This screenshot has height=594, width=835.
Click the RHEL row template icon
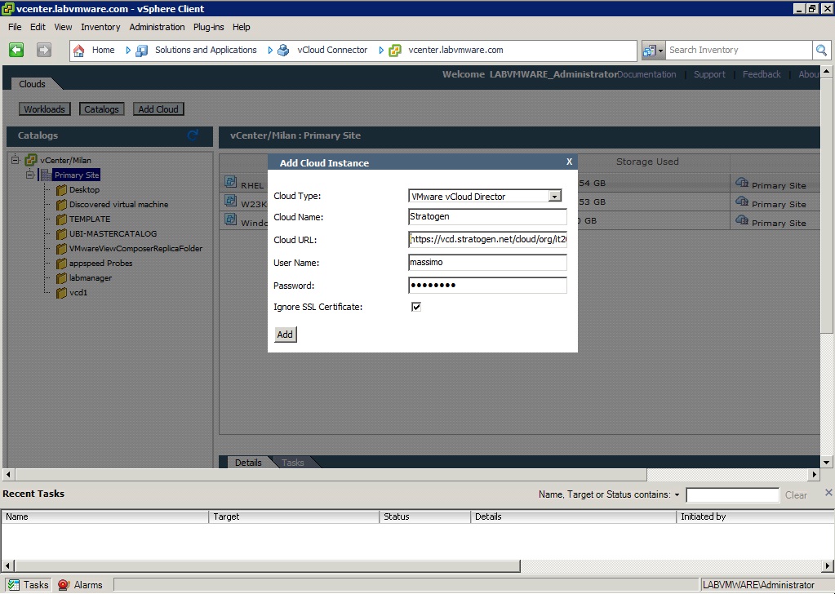(x=230, y=182)
